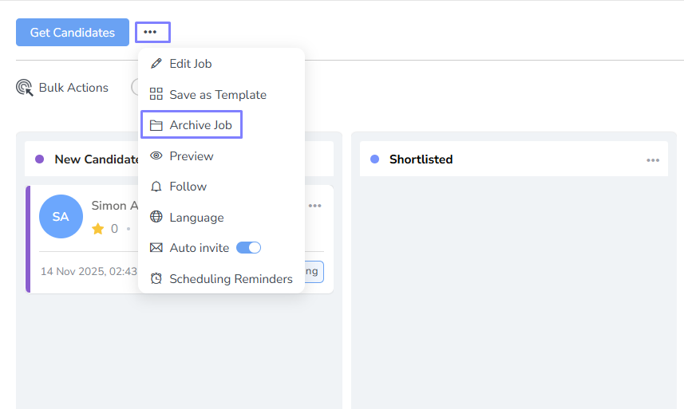Image resolution: width=684 pixels, height=409 pixels.
Task: Click the envelope icon beside Auto invite
Action: (156, 248)
